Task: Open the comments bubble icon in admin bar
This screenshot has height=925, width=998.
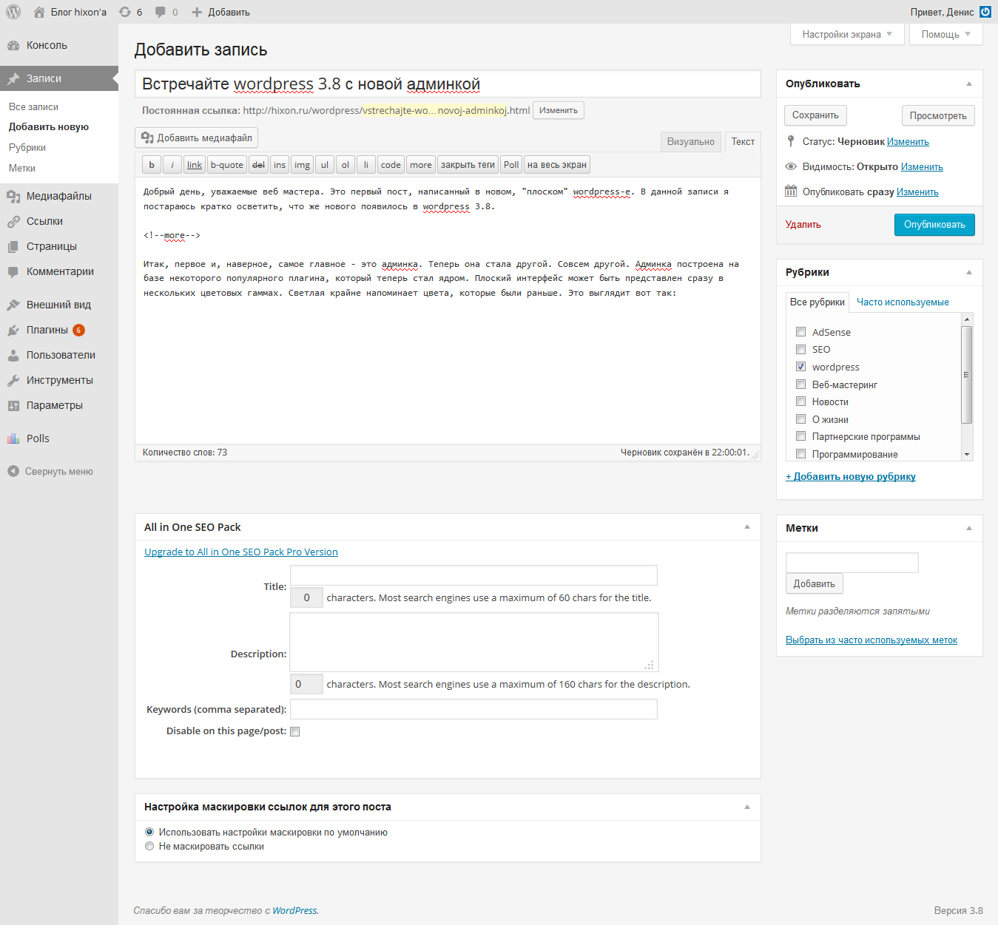Action: pyautogui.click(x=161, y=12)
